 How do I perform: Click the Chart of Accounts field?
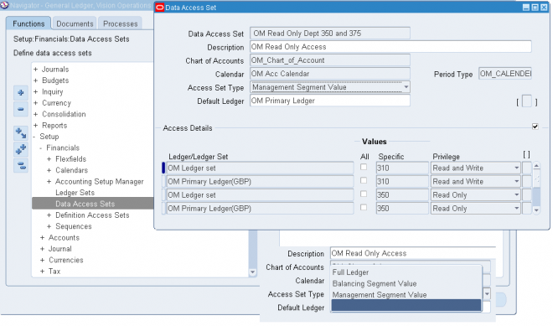pos(330,60)
